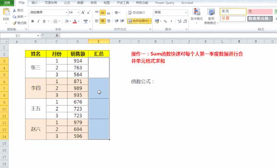Click row 15 header
277x168 pixels.
coord(4,143)
